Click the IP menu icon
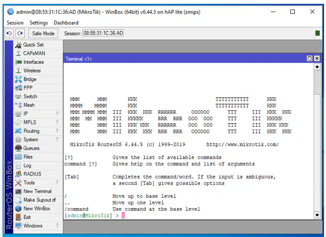Screen dimensions: 326x237 pyautogui.click(x=18, y=114)
